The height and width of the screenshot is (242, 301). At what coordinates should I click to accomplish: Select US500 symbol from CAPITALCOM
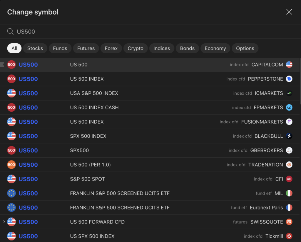pyautogui.click(x=28, y=65)
